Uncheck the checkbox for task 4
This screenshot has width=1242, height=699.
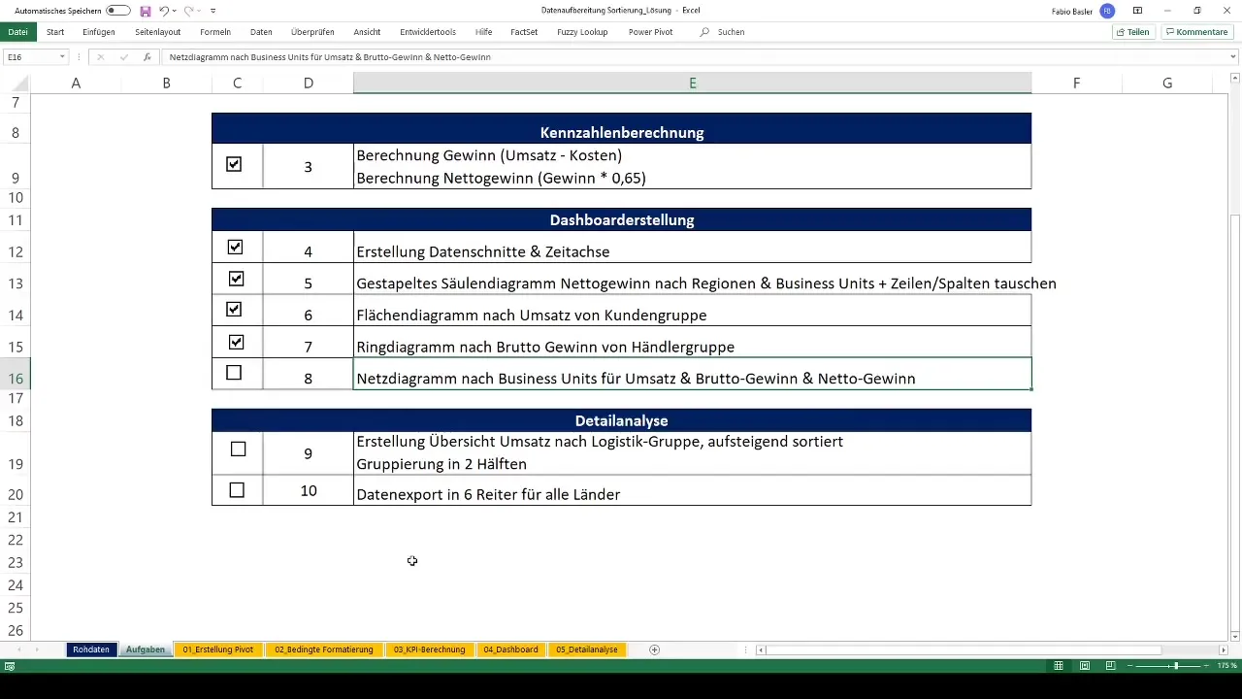pyautogui.click(x=235, y=247)
